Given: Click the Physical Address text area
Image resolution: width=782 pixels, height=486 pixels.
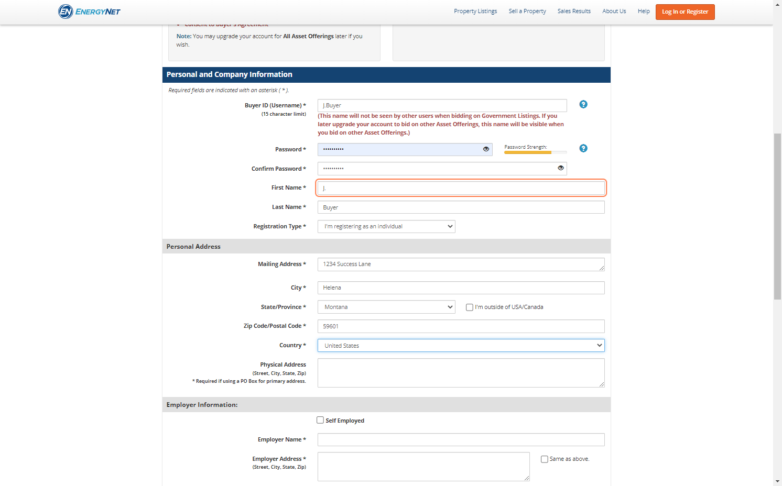Looking at the screenshot, I should pos(461,373).
